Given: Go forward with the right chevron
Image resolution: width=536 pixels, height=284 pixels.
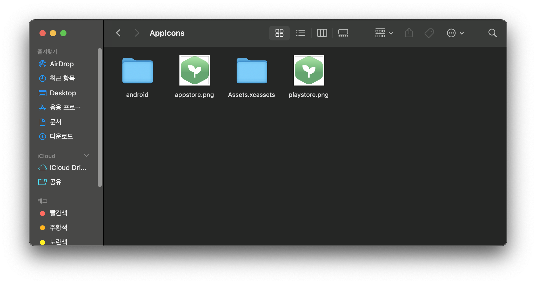Looking at the screenshot, I should pyautogui.click(x=137, y=33).
